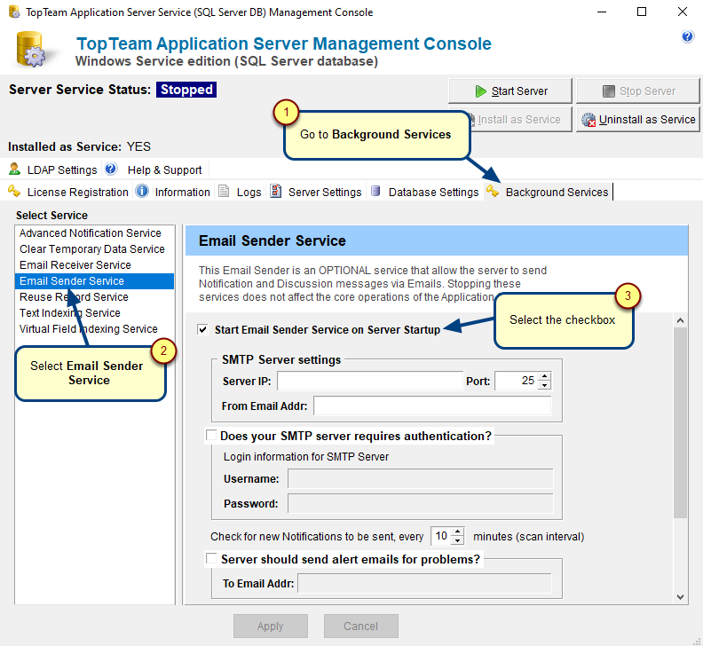Click the From Email Addr field

point(432,406)
